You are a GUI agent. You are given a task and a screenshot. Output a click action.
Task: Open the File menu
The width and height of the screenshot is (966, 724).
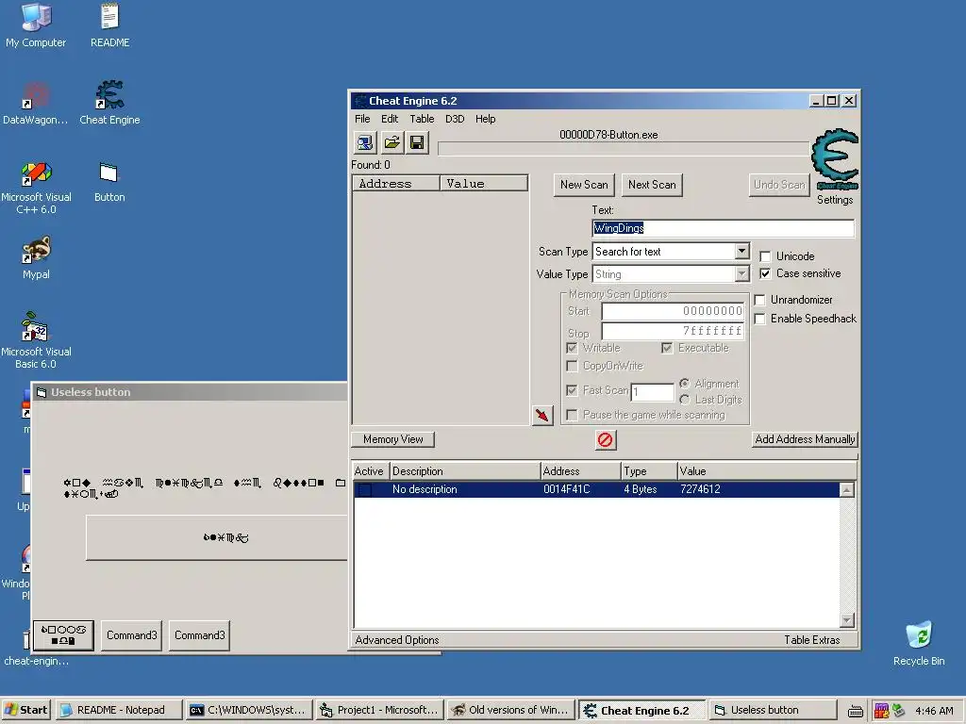(x=362, y=119)
